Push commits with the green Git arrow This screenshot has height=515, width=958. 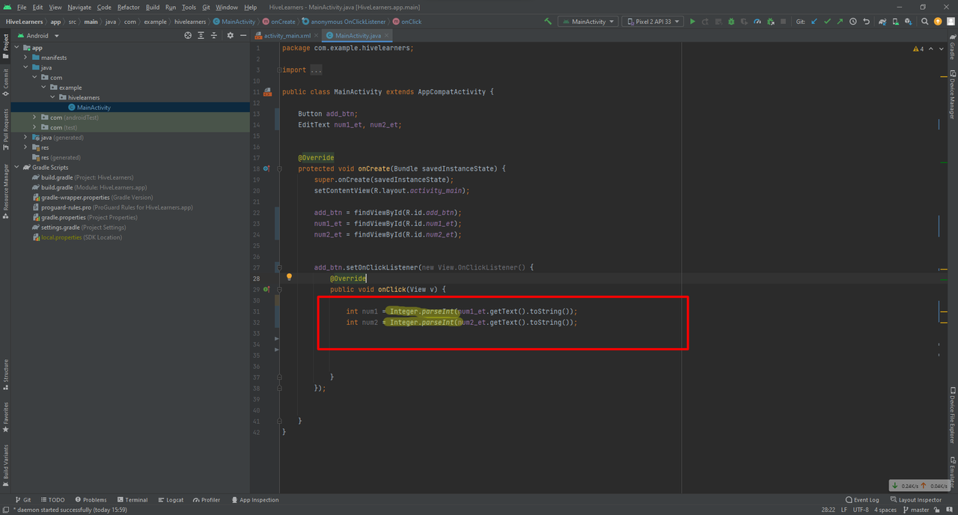840,22
